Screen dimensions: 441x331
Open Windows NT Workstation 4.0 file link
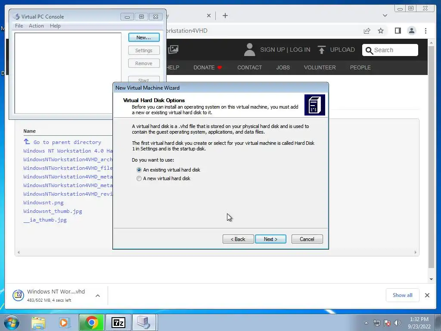[x=68, y=151]
